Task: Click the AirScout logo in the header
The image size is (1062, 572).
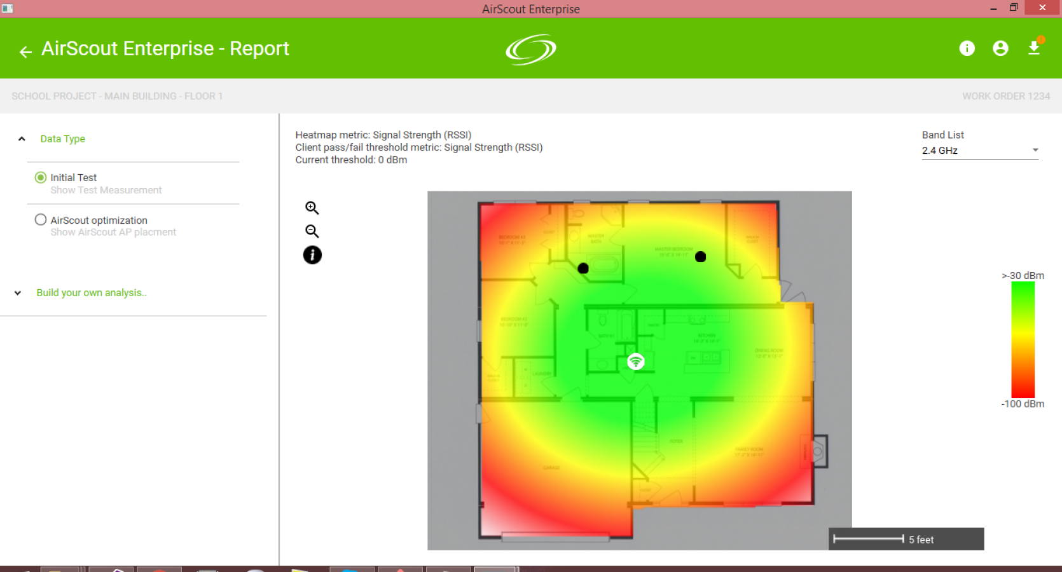Action: tap(531, 50)
